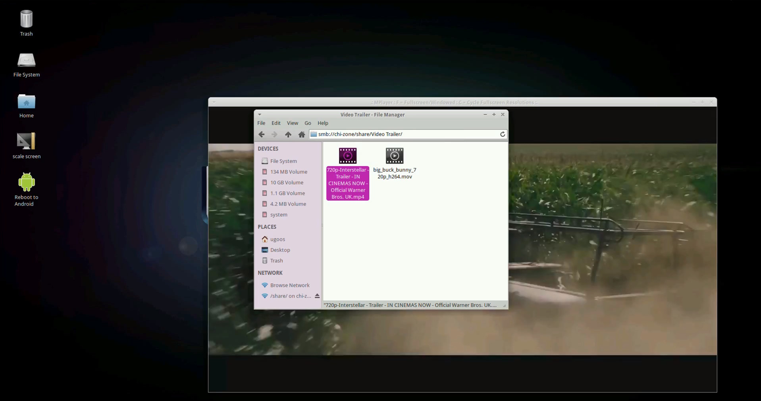Maximize the File Manager window

[x=494, y=115]
